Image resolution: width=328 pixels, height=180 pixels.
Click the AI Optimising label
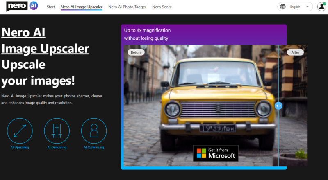(x=94, y=147)
